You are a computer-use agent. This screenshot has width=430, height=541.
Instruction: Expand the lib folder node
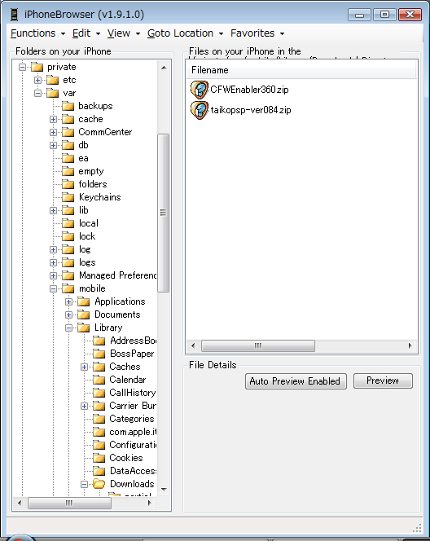pos(54,210)
